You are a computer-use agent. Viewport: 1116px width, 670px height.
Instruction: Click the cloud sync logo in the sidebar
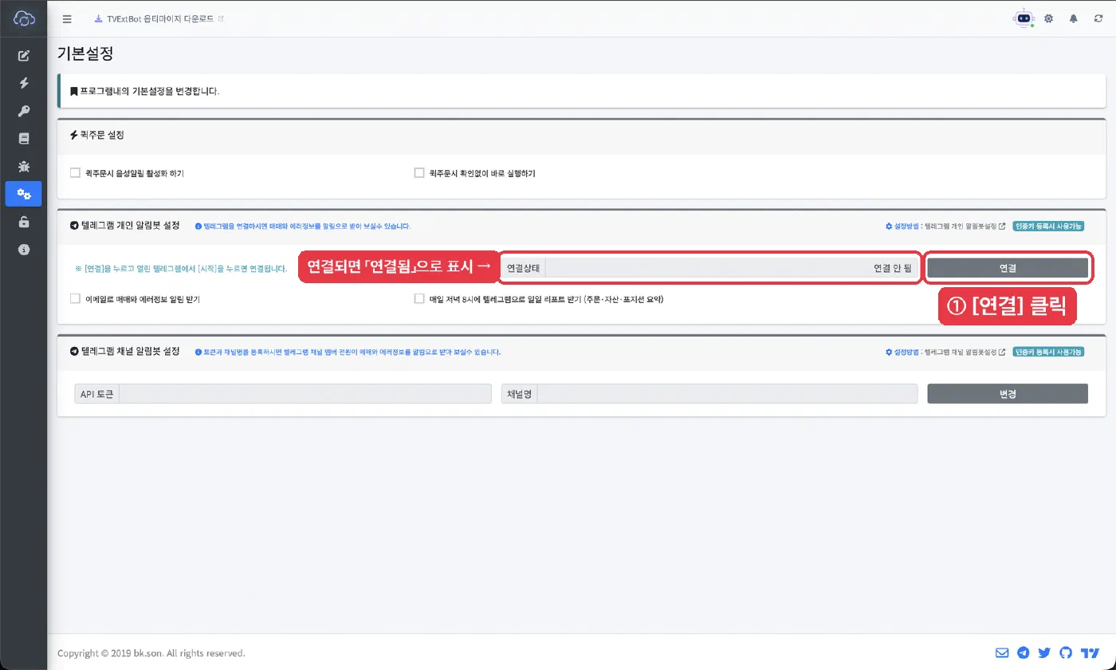[24, 18]
